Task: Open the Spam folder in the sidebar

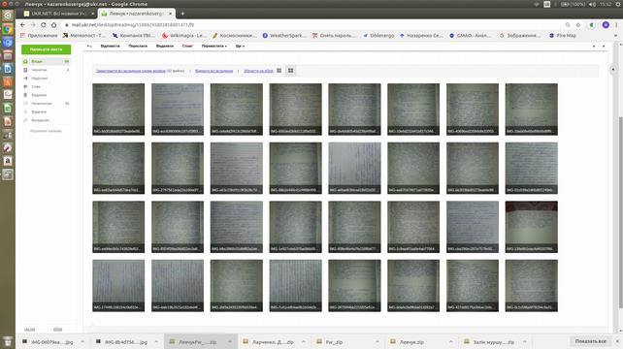Action: (46, 86)
